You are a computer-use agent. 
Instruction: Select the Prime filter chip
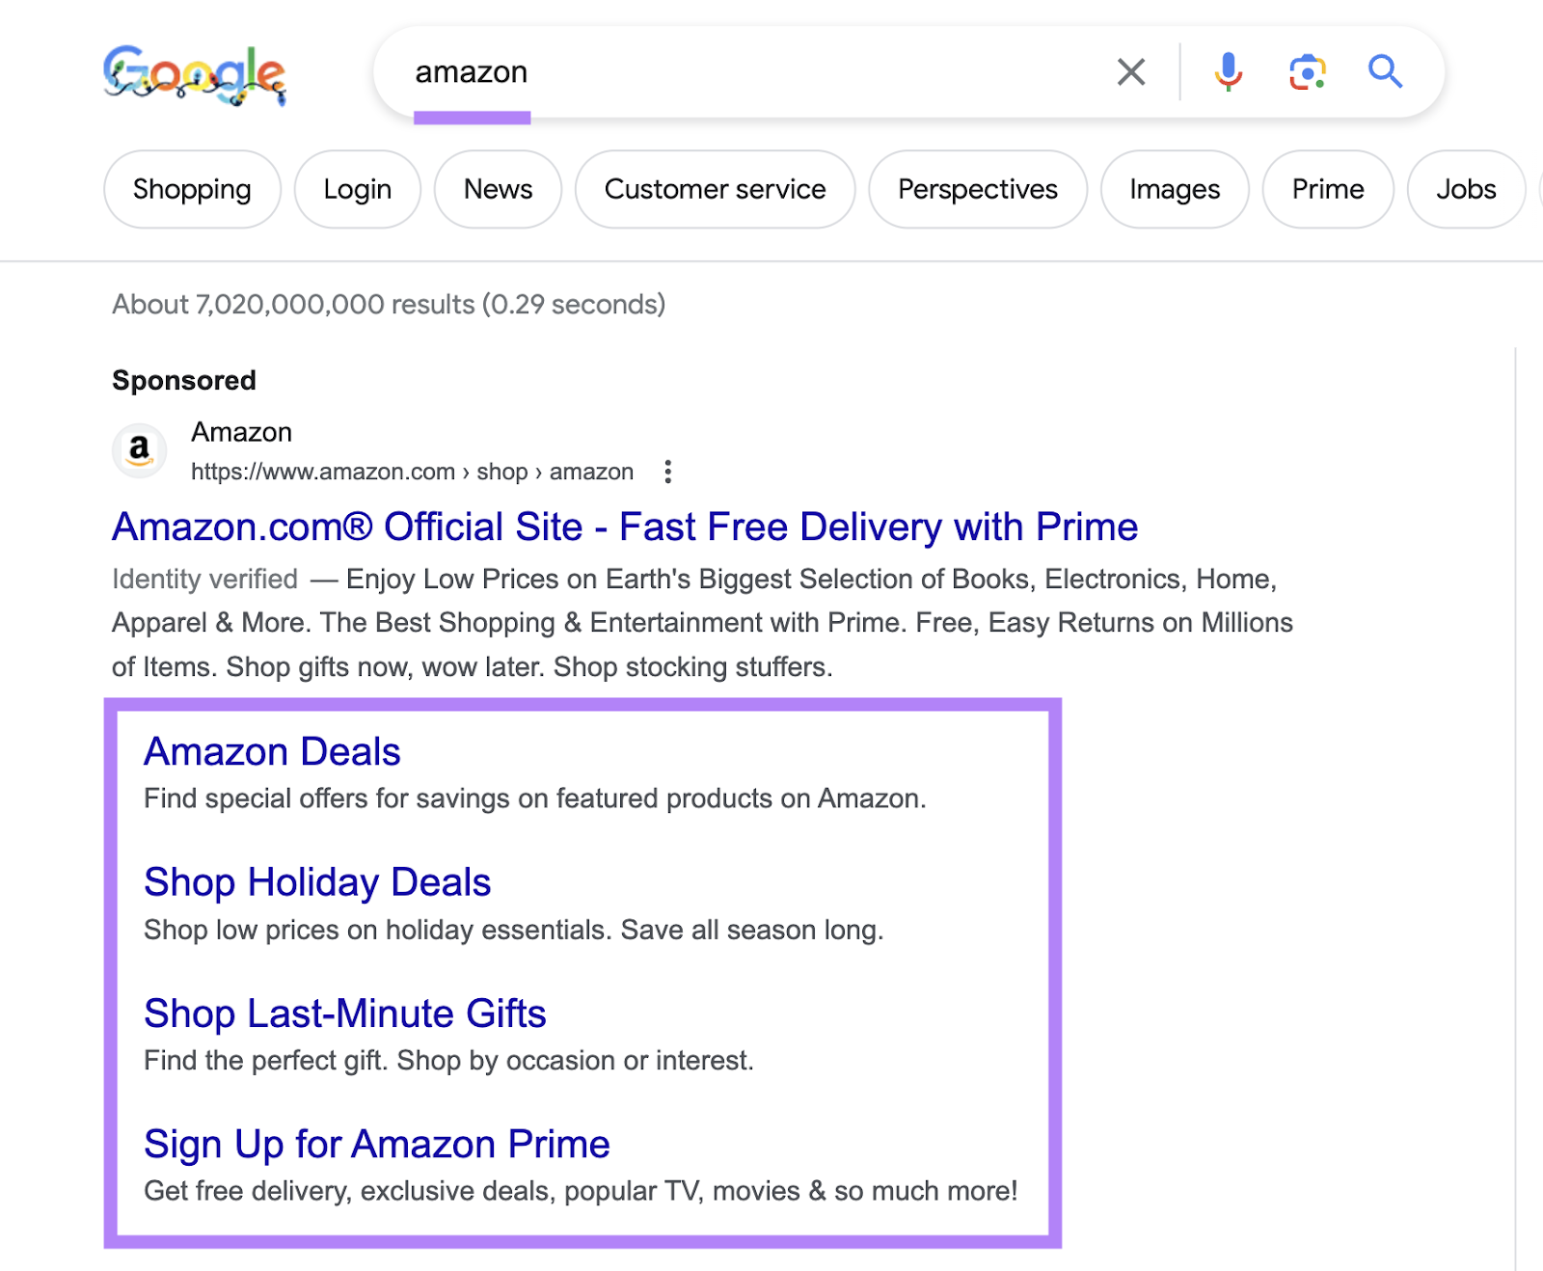pos(1327,189)
